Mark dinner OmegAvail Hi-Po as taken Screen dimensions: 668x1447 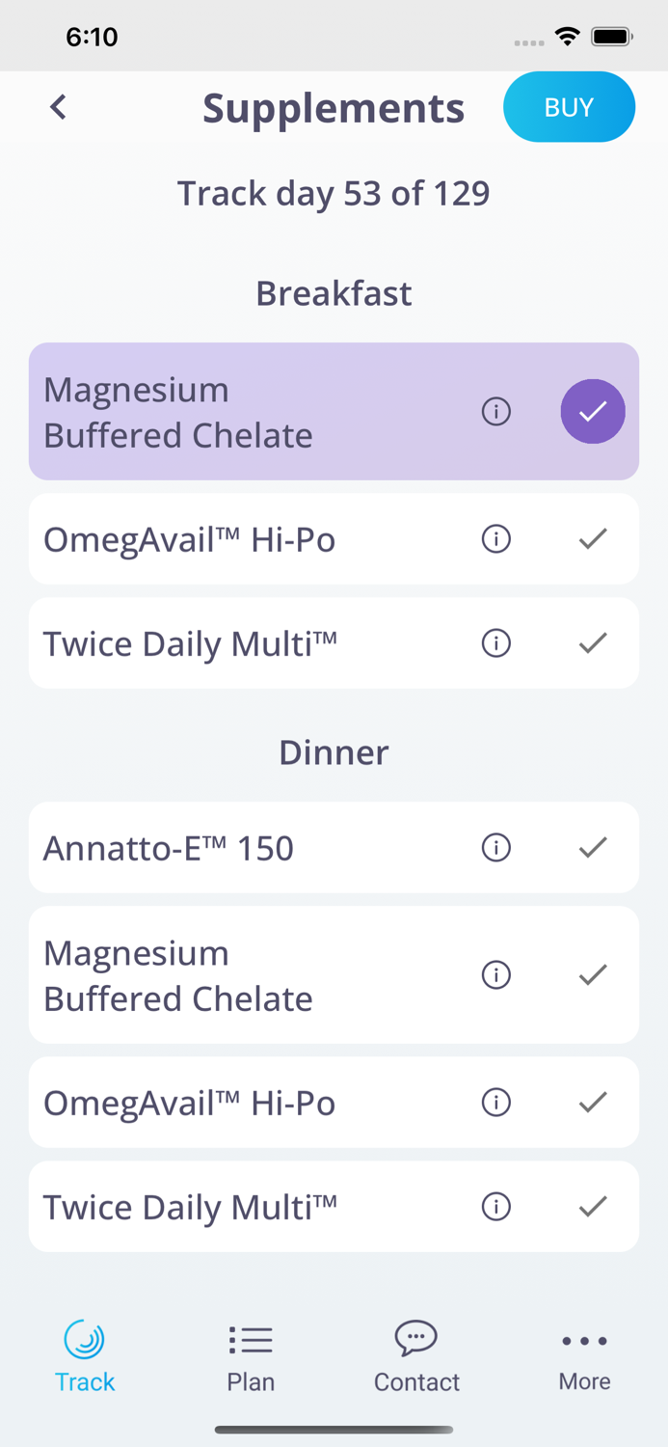[x=593, y=1103]
